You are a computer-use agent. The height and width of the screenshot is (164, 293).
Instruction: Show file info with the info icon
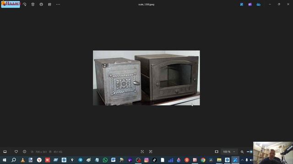(24, 152)
